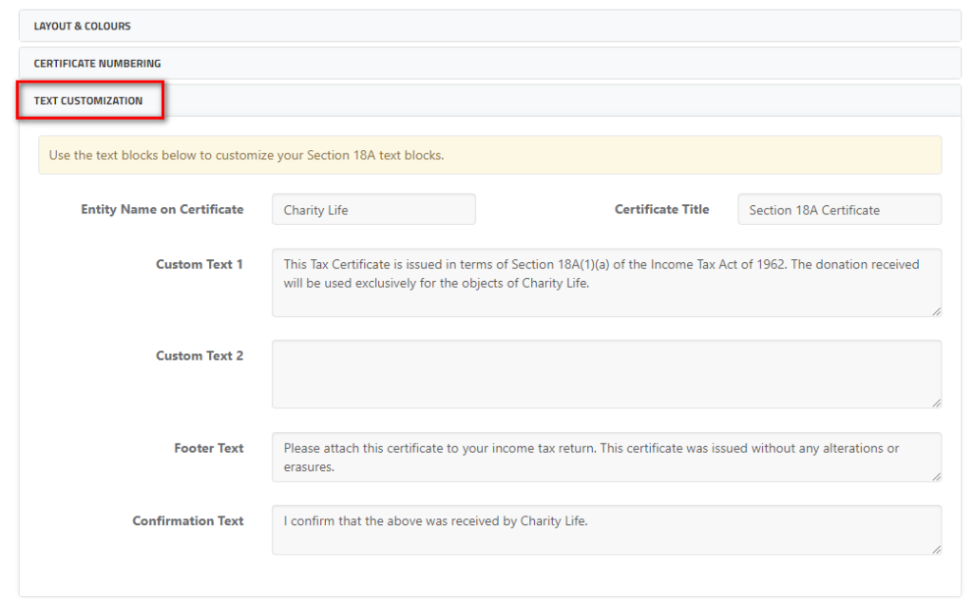
Task: Click the yellow Section 18A info banner
Action: pos(489,155)
